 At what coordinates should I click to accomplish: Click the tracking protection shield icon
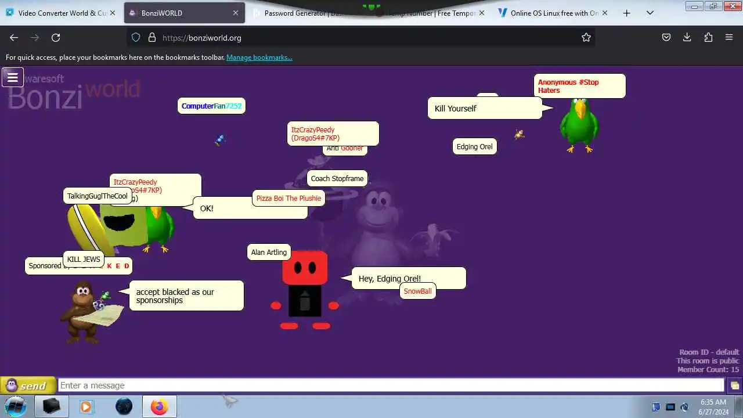[x=136, y=37]
